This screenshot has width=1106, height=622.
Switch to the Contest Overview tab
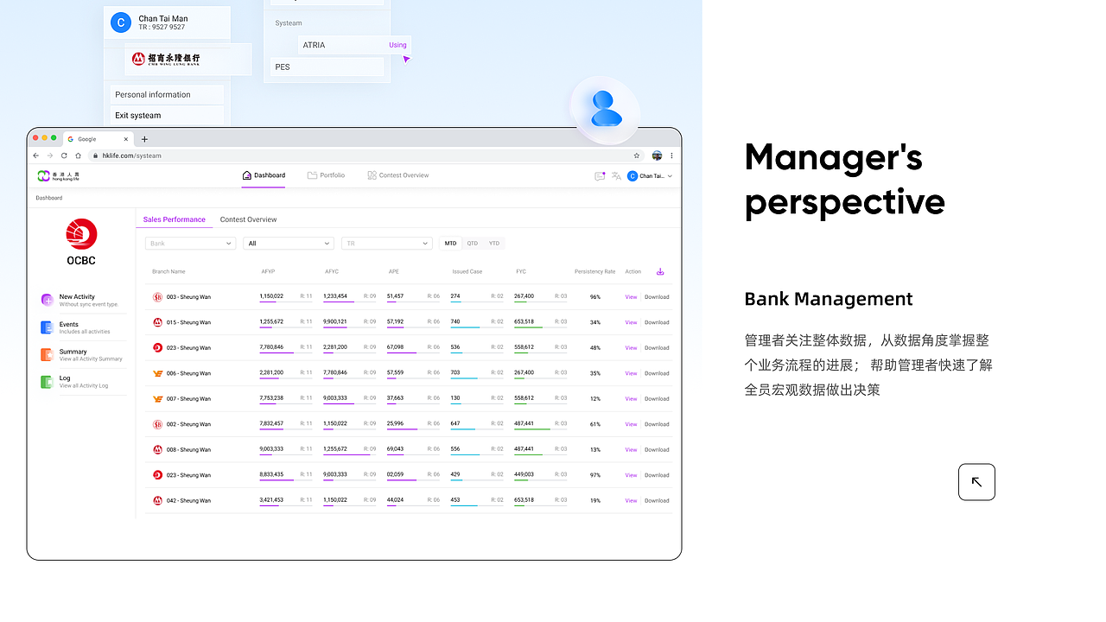[248, 219]
